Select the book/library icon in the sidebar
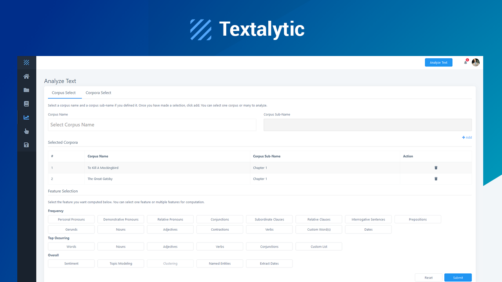Viewport: 502px width, 282px height. click(x=26, y=103)
